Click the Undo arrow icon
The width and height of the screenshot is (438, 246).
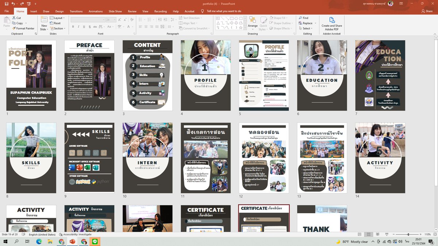(x=14, y=3)
